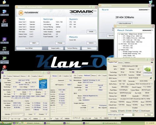Launch the CPUID CPU-Z desktop shortcut

click(x=4, y=40)
